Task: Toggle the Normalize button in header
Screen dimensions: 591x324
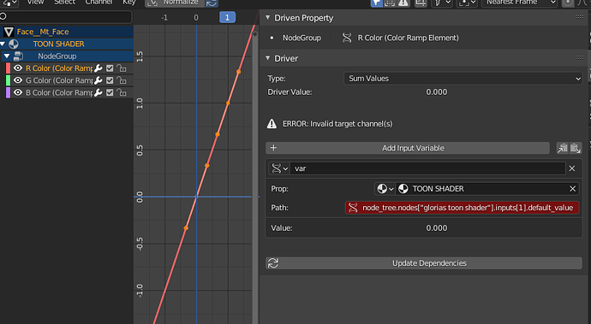Action: coord(175,3)
